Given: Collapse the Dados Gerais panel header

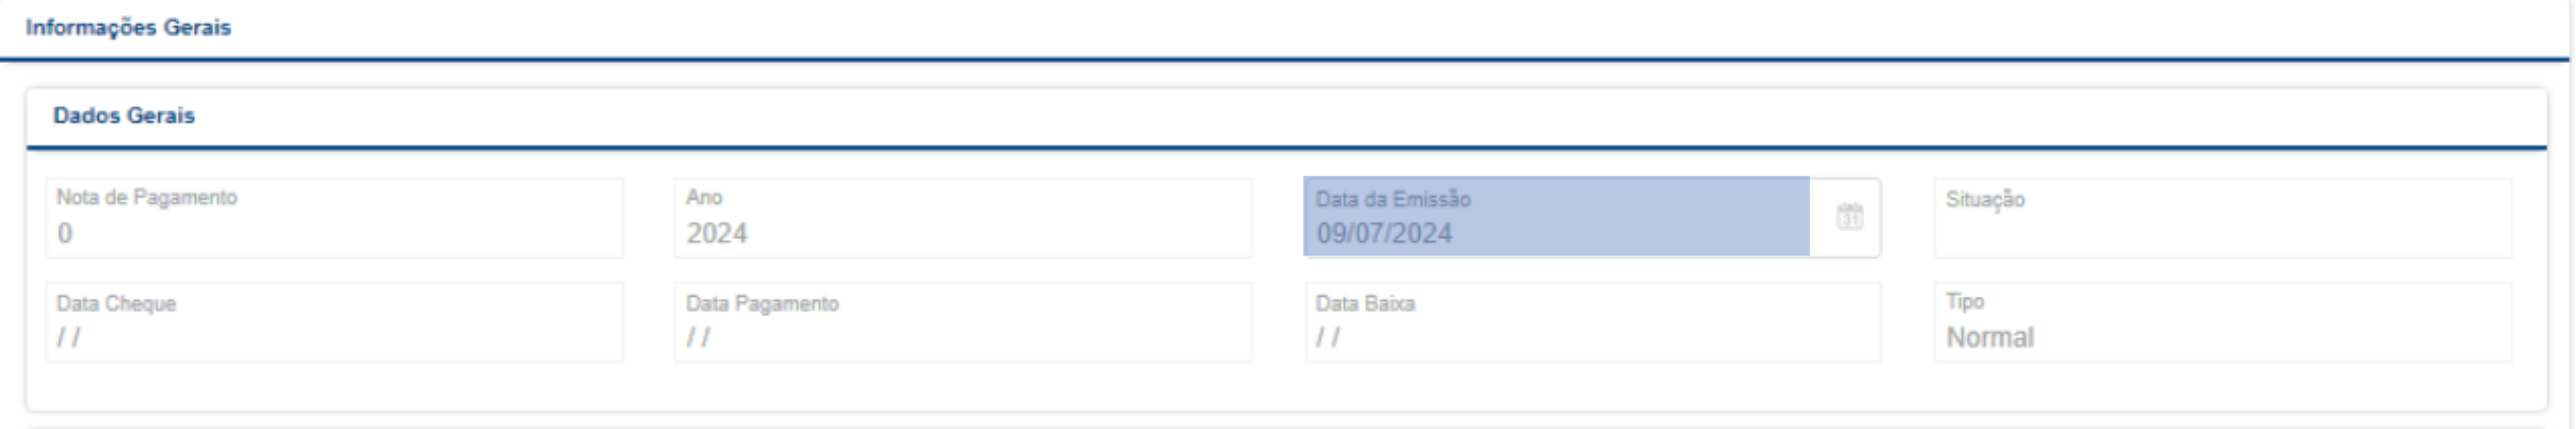Looking at the screenshot, I should tap(124, 116).
